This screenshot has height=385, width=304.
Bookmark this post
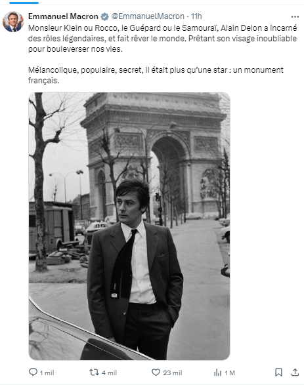point(278,373)
